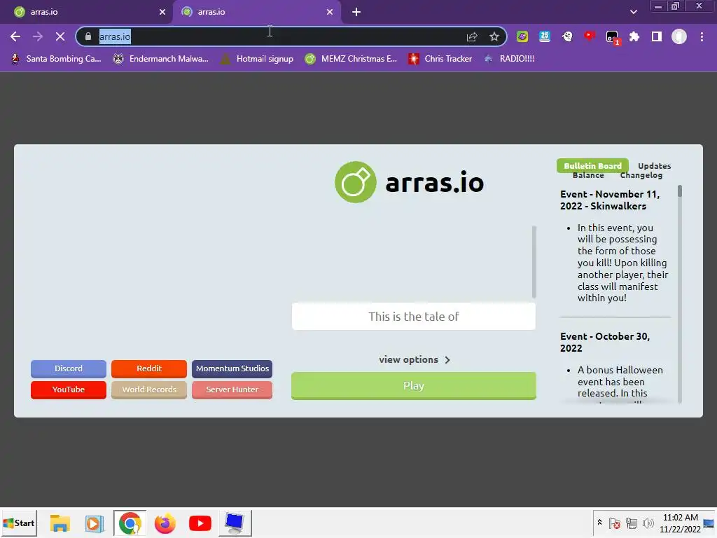717x538 pixels.
Task: Stop loading the page with the X button
Action: (x=60, y=36)
